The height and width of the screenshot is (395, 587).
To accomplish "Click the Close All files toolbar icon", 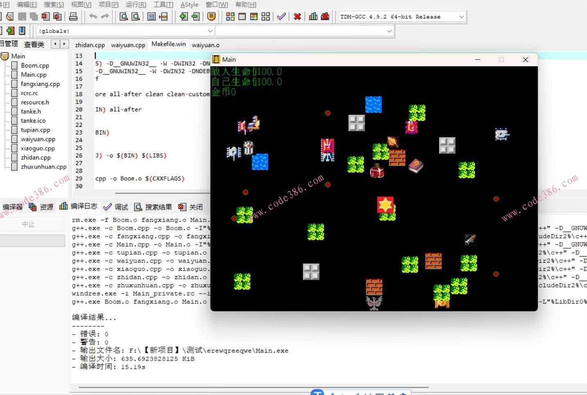I will tap(57, 16).
